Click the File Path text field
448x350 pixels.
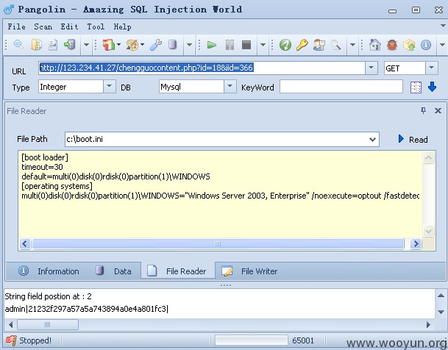(x=216, y=139)
